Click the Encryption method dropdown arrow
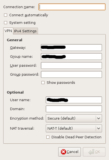The image size is (109, 160). click(99, 118)
